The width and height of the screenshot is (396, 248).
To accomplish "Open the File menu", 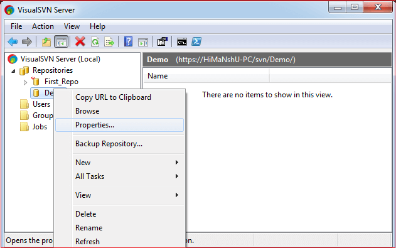I will pyautogui.click(x=16, y=26).
